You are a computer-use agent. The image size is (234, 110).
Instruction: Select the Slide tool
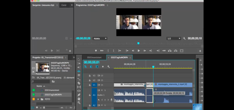point(79,91)
